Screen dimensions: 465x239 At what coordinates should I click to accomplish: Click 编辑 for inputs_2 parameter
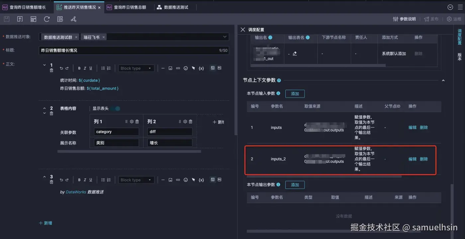[412, 159]
